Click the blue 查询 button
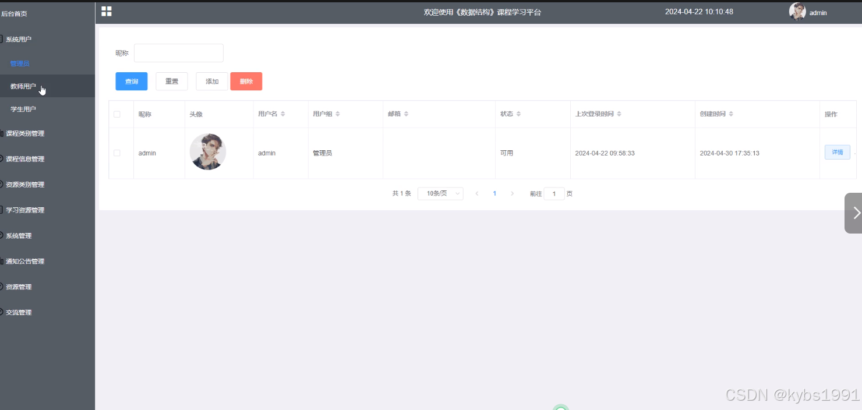Image resolution: width=862 pixels, height=410 pixels. (x=132, y=82)
